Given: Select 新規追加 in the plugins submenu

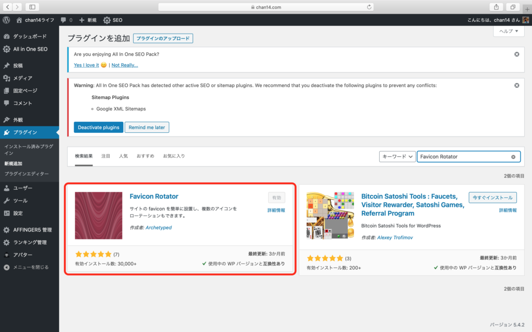Looking at the screenshot, I should coord(13,163).
